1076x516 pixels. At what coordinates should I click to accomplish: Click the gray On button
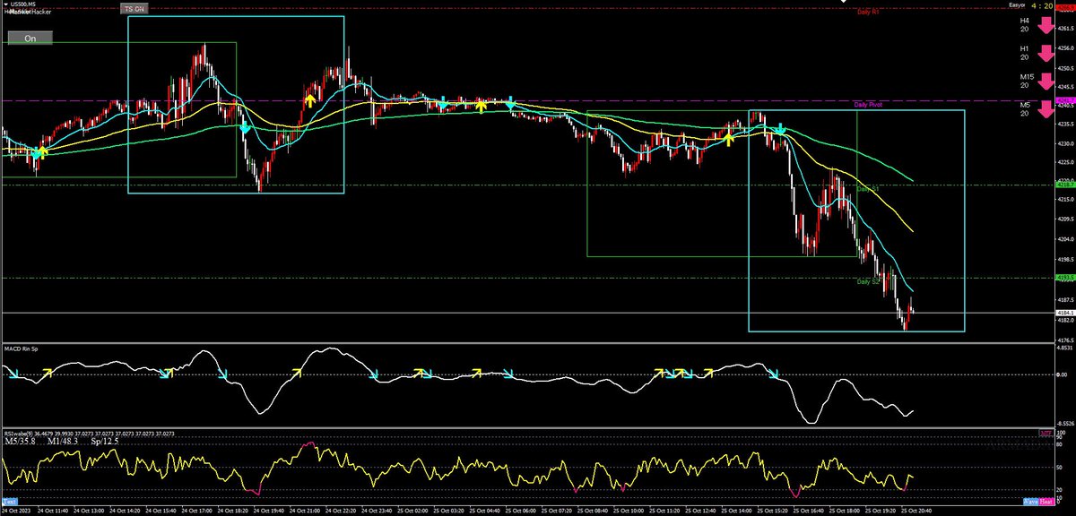[30, 39]
